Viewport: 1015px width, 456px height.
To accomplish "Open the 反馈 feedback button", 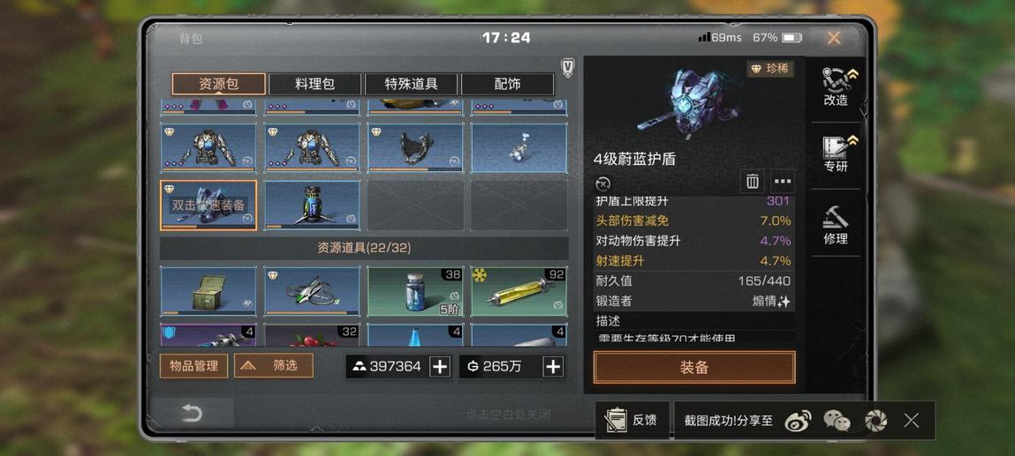I will (x=632, y=421).
